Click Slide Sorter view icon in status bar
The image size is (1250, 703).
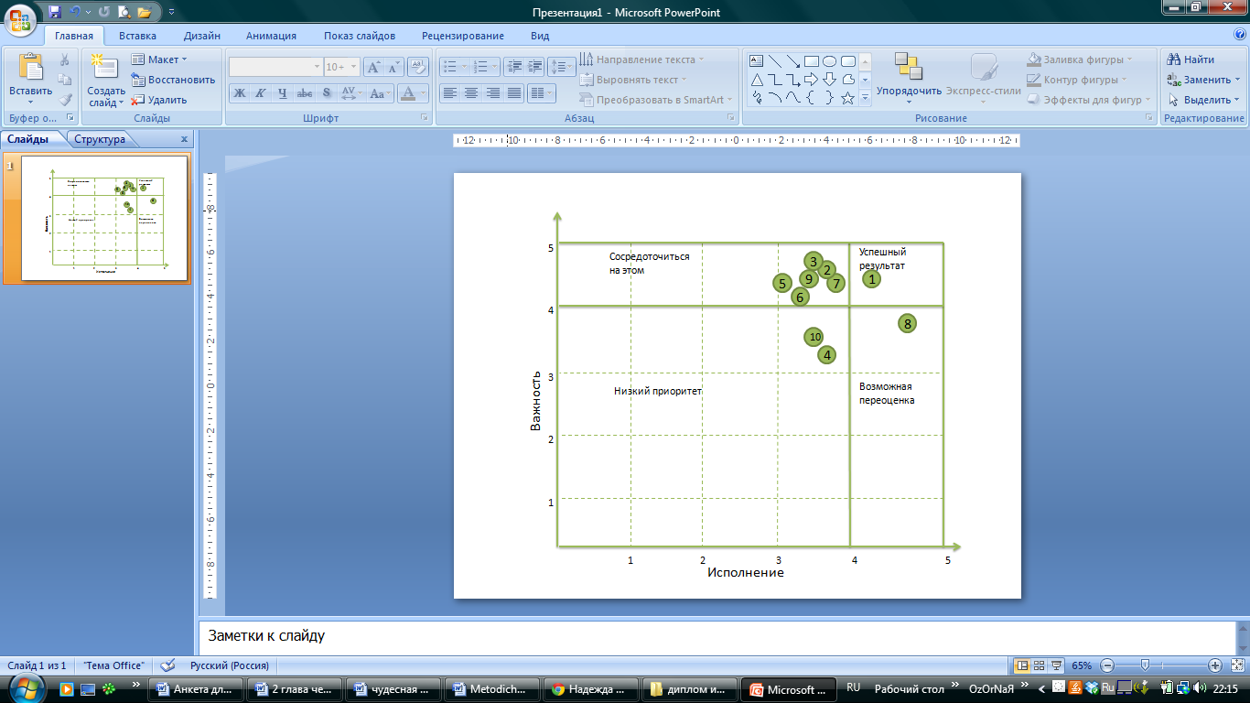click(1040, 665)
